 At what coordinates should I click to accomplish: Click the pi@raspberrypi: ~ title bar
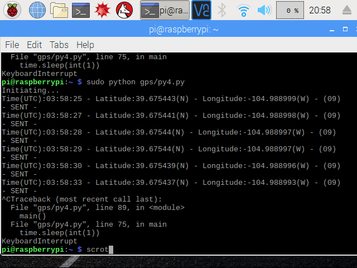pos(184,30)
